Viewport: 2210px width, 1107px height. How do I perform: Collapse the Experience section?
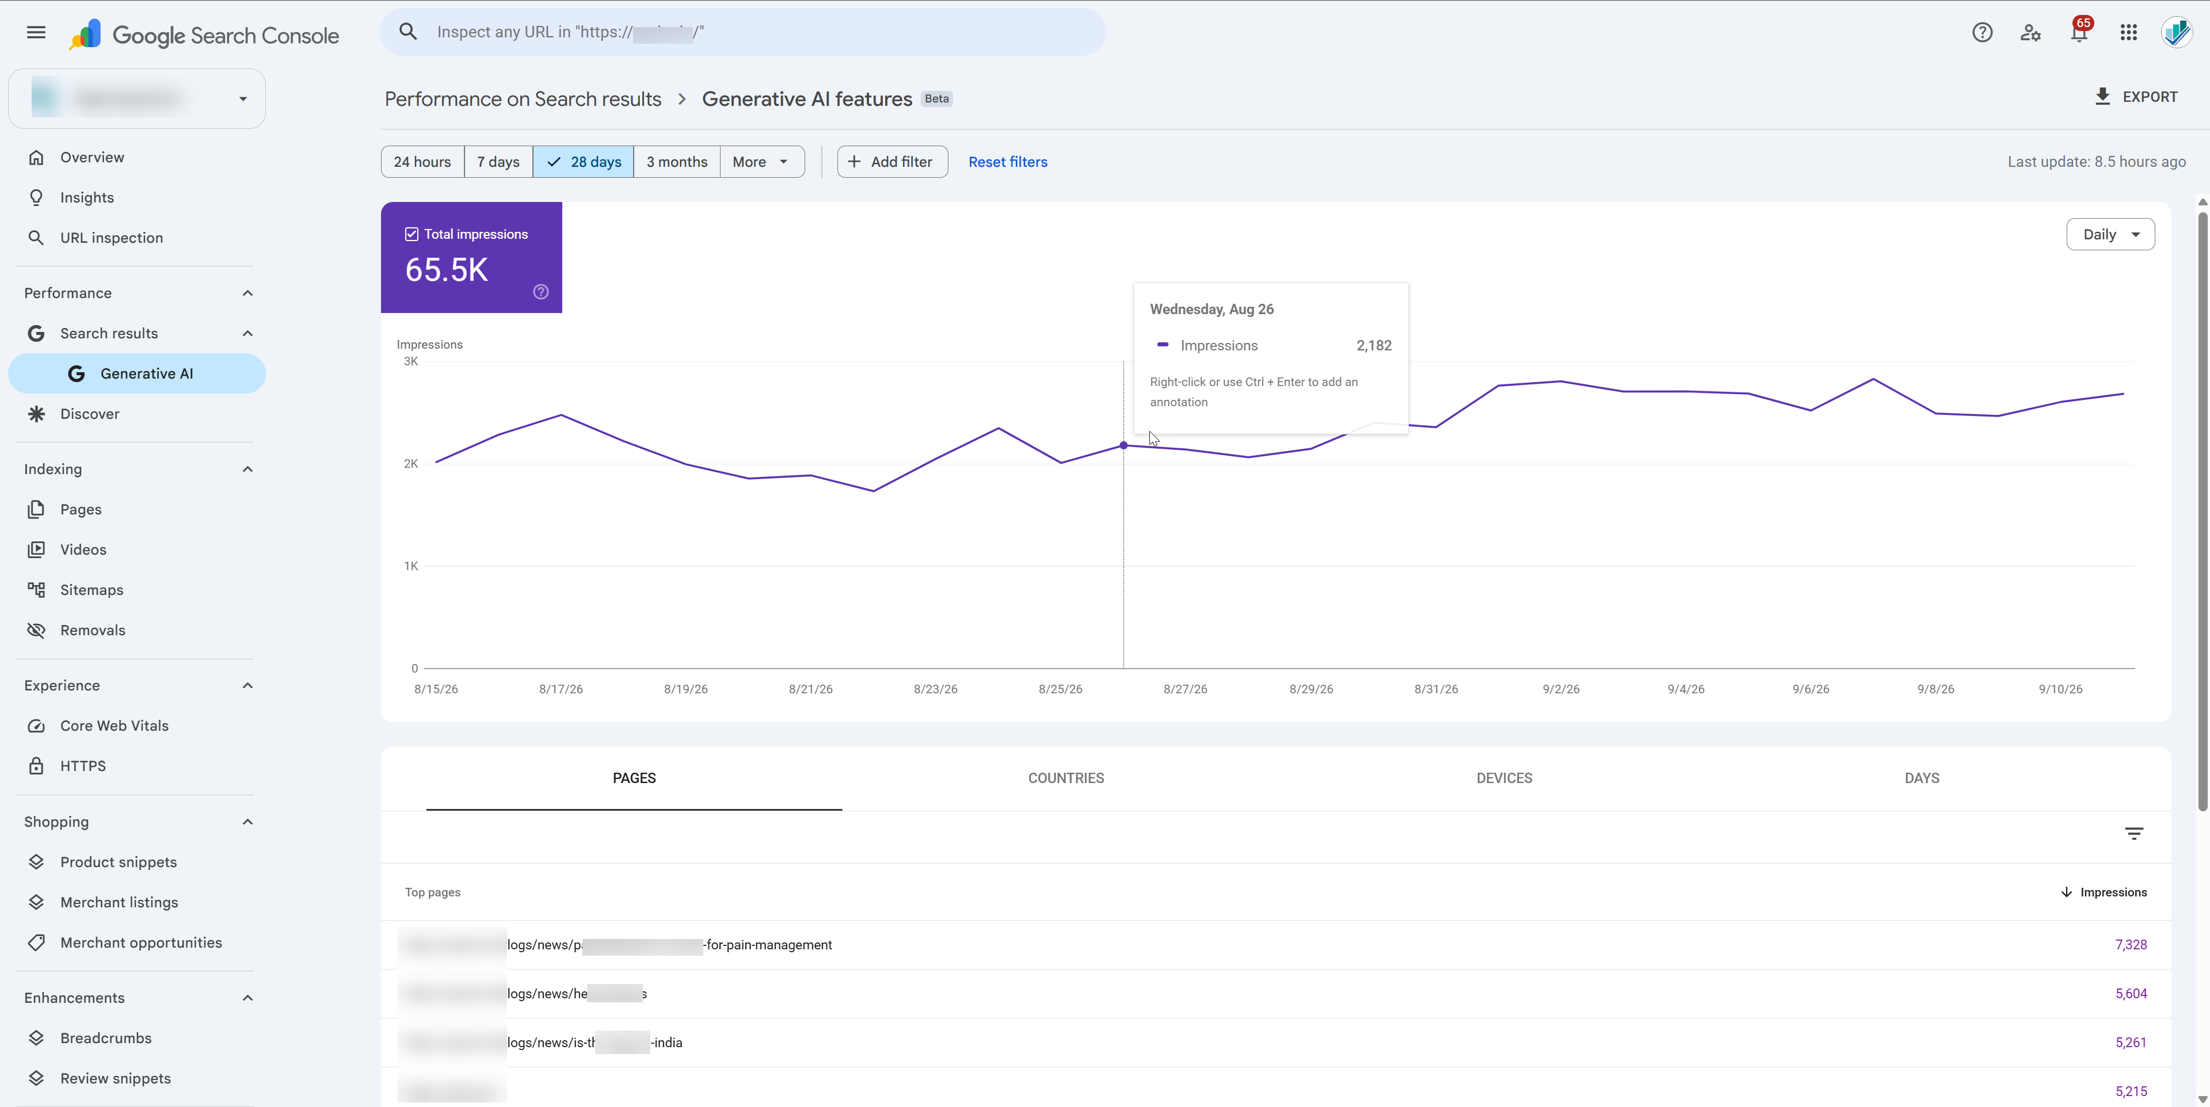(x=247, y=686)
